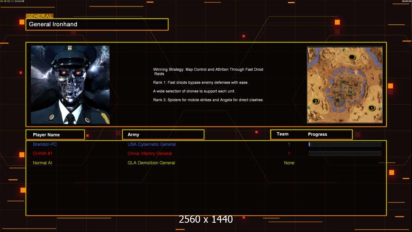Click the unnumbered black start position on map

(352, 57)
